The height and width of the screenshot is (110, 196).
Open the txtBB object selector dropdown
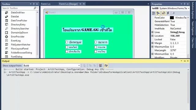click(188, 8)
